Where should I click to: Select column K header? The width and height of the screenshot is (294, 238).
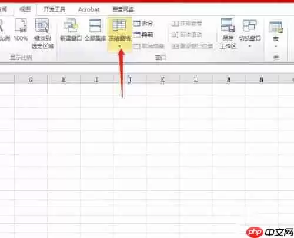coord(163,80)
